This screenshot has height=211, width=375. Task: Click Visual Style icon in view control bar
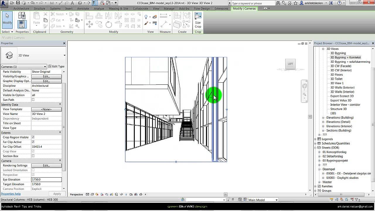[92, 194]
